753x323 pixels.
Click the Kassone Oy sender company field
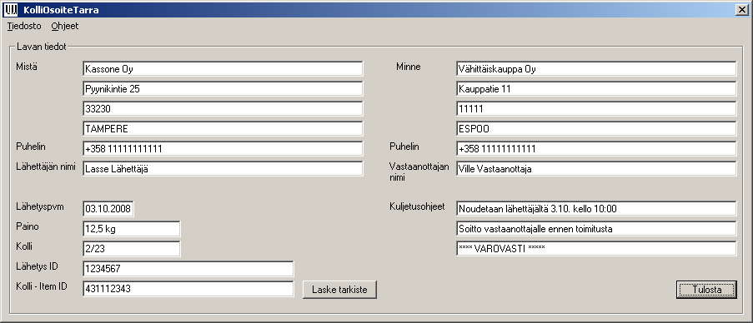[x=223, y=68]
